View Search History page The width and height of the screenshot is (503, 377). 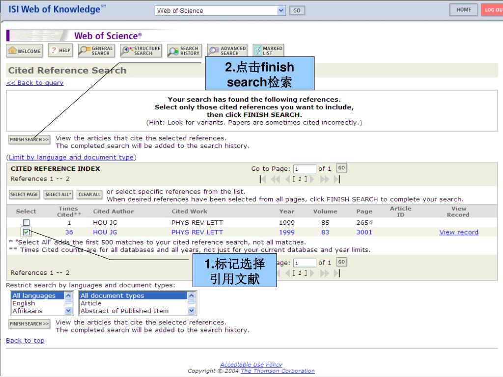(184, 51)
